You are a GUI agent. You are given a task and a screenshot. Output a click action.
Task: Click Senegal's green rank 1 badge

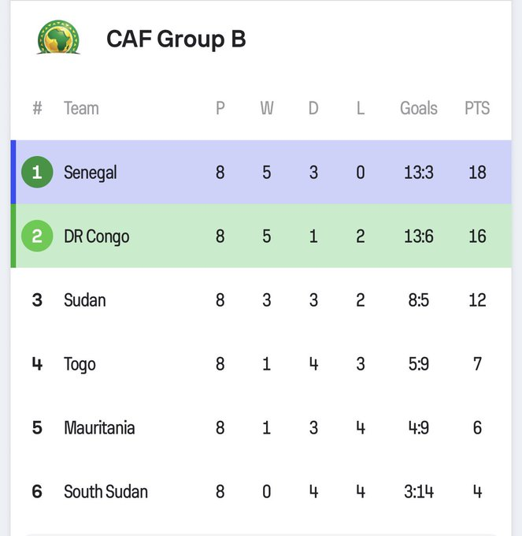point(37,172)
